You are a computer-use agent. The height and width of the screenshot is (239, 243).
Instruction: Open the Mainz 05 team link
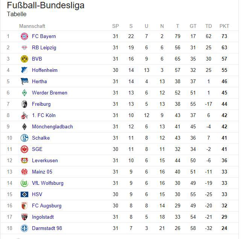click(42, 172)
